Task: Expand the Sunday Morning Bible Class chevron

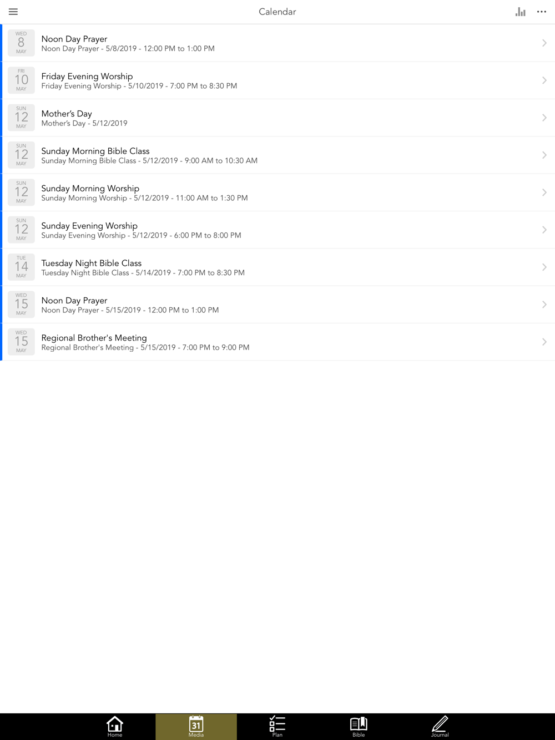Action: pos(544,155)
